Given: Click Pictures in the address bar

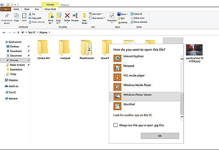Looking at the screenshot, I should pyautogui.click(x=43, y=32).
